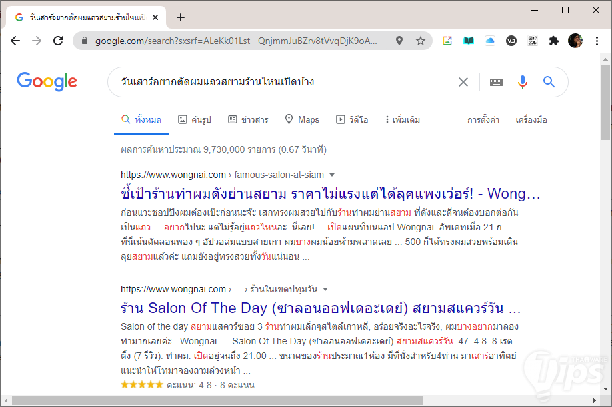Click the คะแนน: 4.8 · 8 คะแนน rating text
Image resolution: width=612 pixels, height=407 pixels.
[211, 385]
